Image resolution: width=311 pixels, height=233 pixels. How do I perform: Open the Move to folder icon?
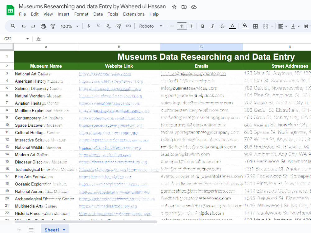tap(184, 7)
